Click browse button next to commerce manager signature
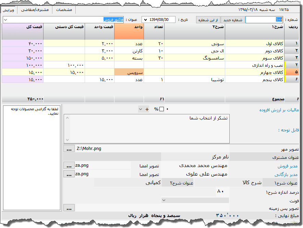The width and height of the screenshot is (303, 228). 69,174
